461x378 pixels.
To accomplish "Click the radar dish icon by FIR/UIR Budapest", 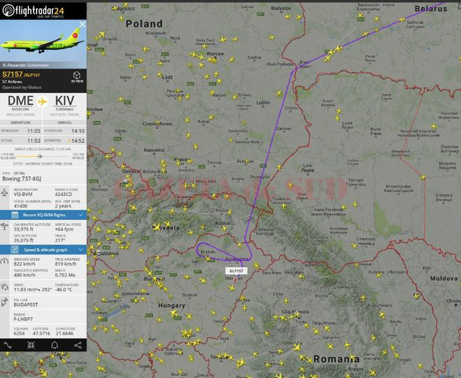I will tap(4, 302).
